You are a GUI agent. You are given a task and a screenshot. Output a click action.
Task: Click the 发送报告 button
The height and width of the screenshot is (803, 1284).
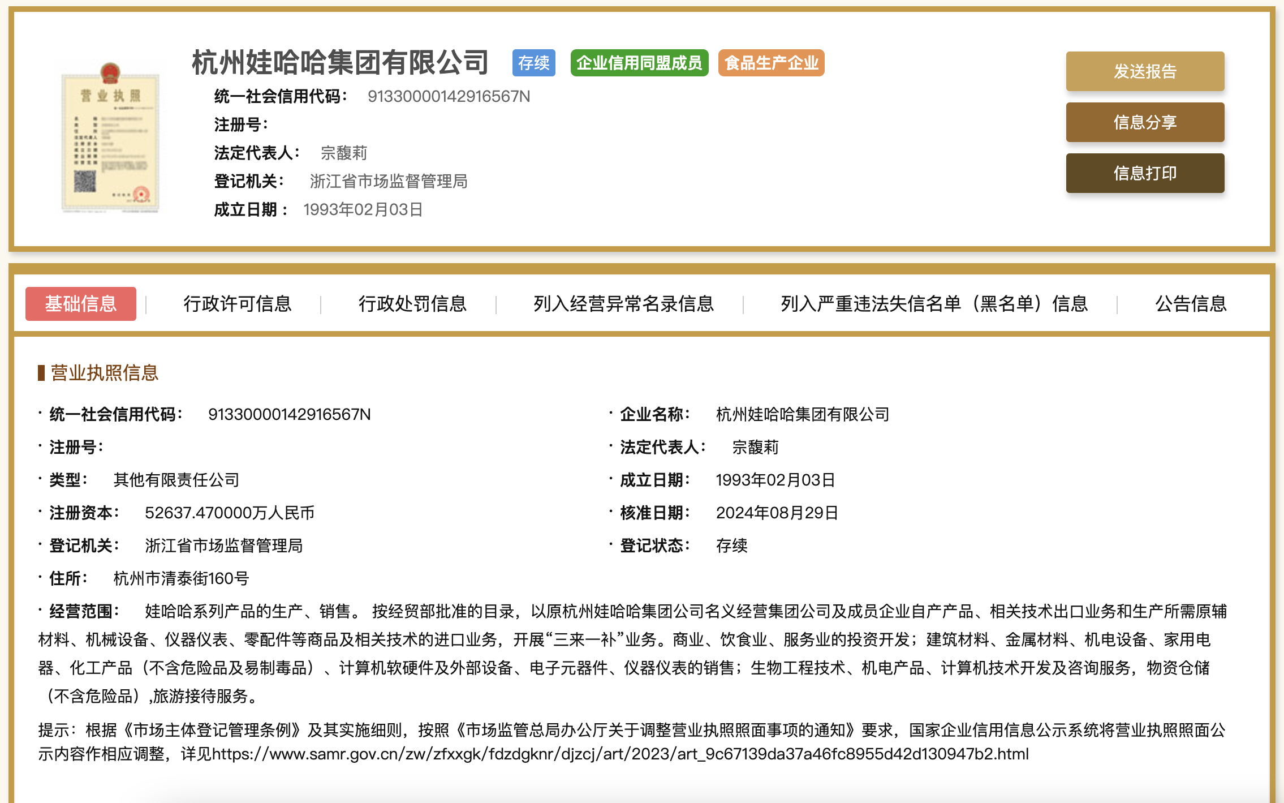[x=1145, y=71]
